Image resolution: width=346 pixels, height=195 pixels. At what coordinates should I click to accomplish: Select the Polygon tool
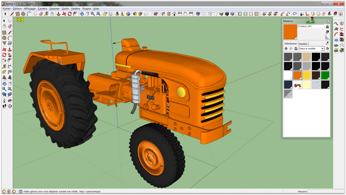click(4, 43)
